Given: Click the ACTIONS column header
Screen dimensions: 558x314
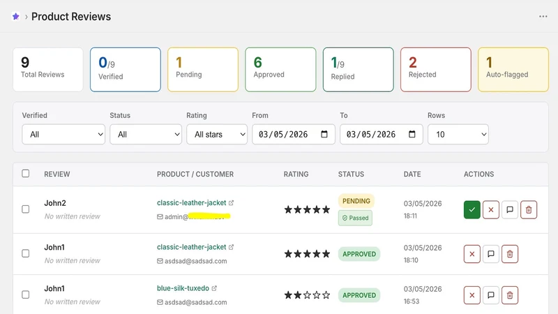Looking at the screenshot, I should (x=478, y=174).
